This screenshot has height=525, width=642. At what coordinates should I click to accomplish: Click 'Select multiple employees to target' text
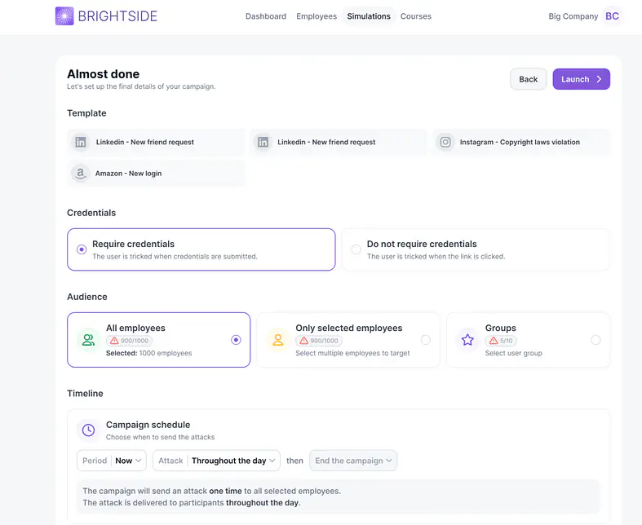pyautogui.click(x=352, y=353)
